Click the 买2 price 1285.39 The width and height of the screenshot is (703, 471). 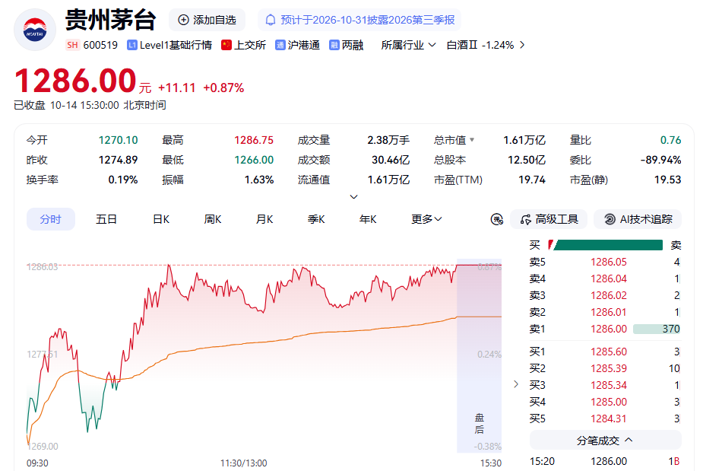609,368
